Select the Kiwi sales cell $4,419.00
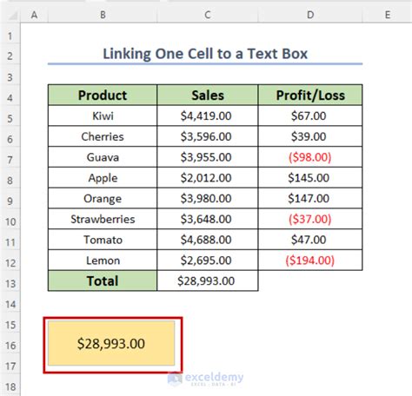The image size is (412, 396). coord(208,115)
